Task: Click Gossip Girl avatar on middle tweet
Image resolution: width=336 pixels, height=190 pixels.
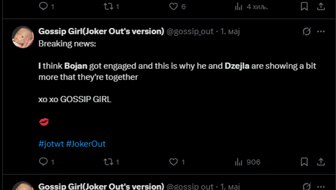Action: tap(23, 37)
